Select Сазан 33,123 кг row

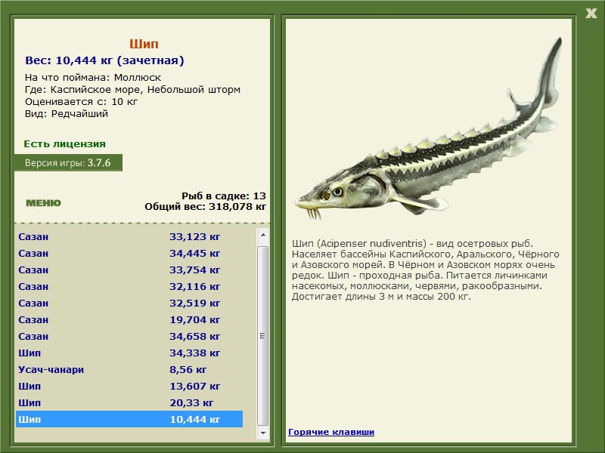129,236
